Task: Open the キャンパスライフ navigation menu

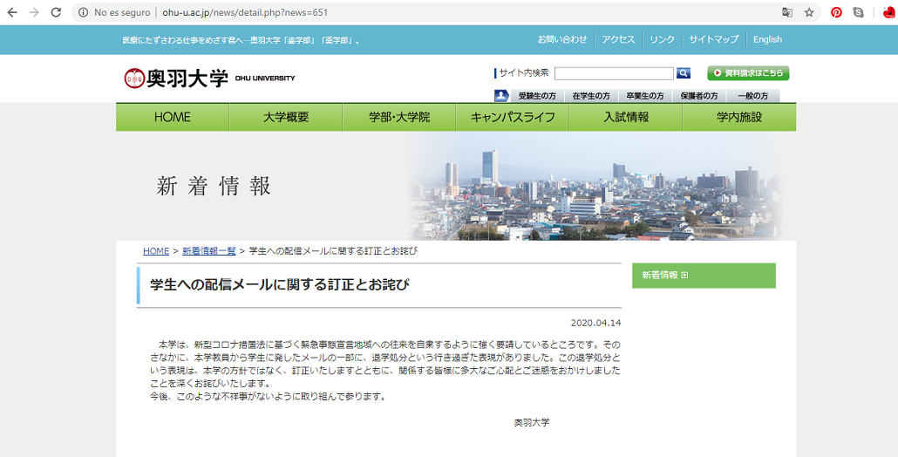Action: point(512,117)
